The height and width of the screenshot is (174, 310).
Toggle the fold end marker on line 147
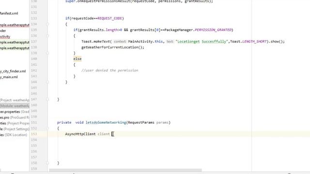click(x=47, y=99)
